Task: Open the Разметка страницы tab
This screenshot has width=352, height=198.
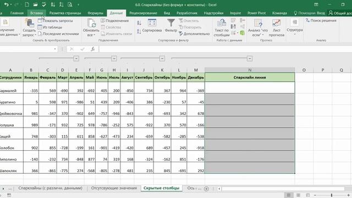Action: coord(65,13)
